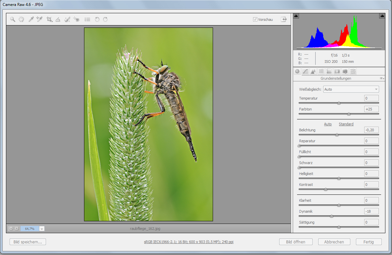Switch to the Lens Corrections tab

[337, 71]
